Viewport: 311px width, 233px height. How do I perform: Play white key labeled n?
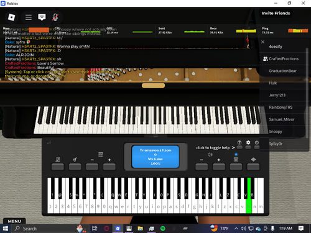click(254, 206)
